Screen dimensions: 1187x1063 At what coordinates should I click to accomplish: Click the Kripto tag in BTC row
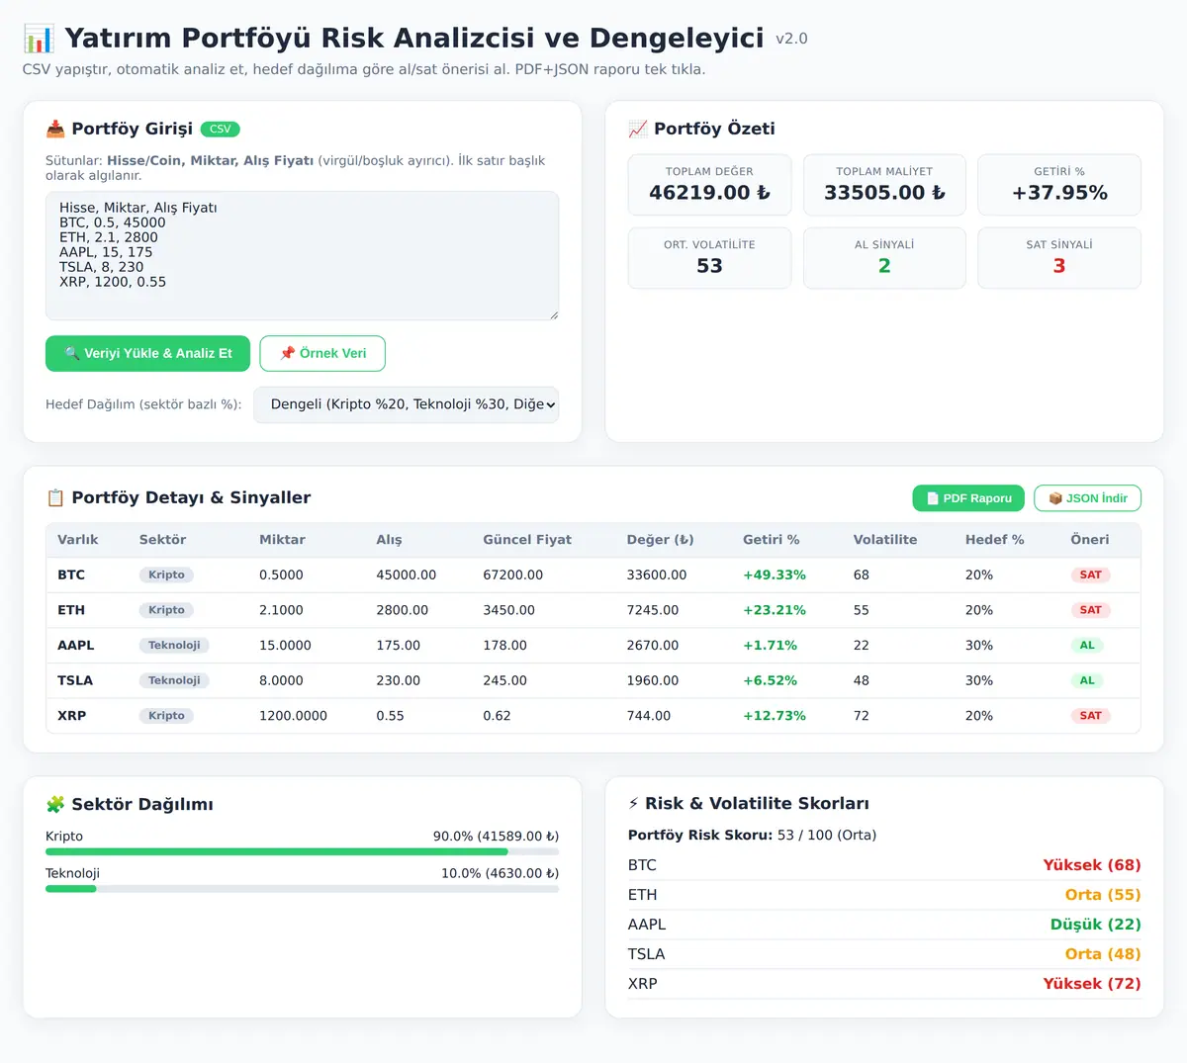click(x=166, y=575)
